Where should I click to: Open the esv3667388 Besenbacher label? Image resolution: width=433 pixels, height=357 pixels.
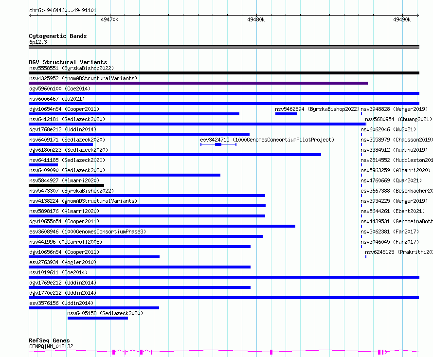397,191
